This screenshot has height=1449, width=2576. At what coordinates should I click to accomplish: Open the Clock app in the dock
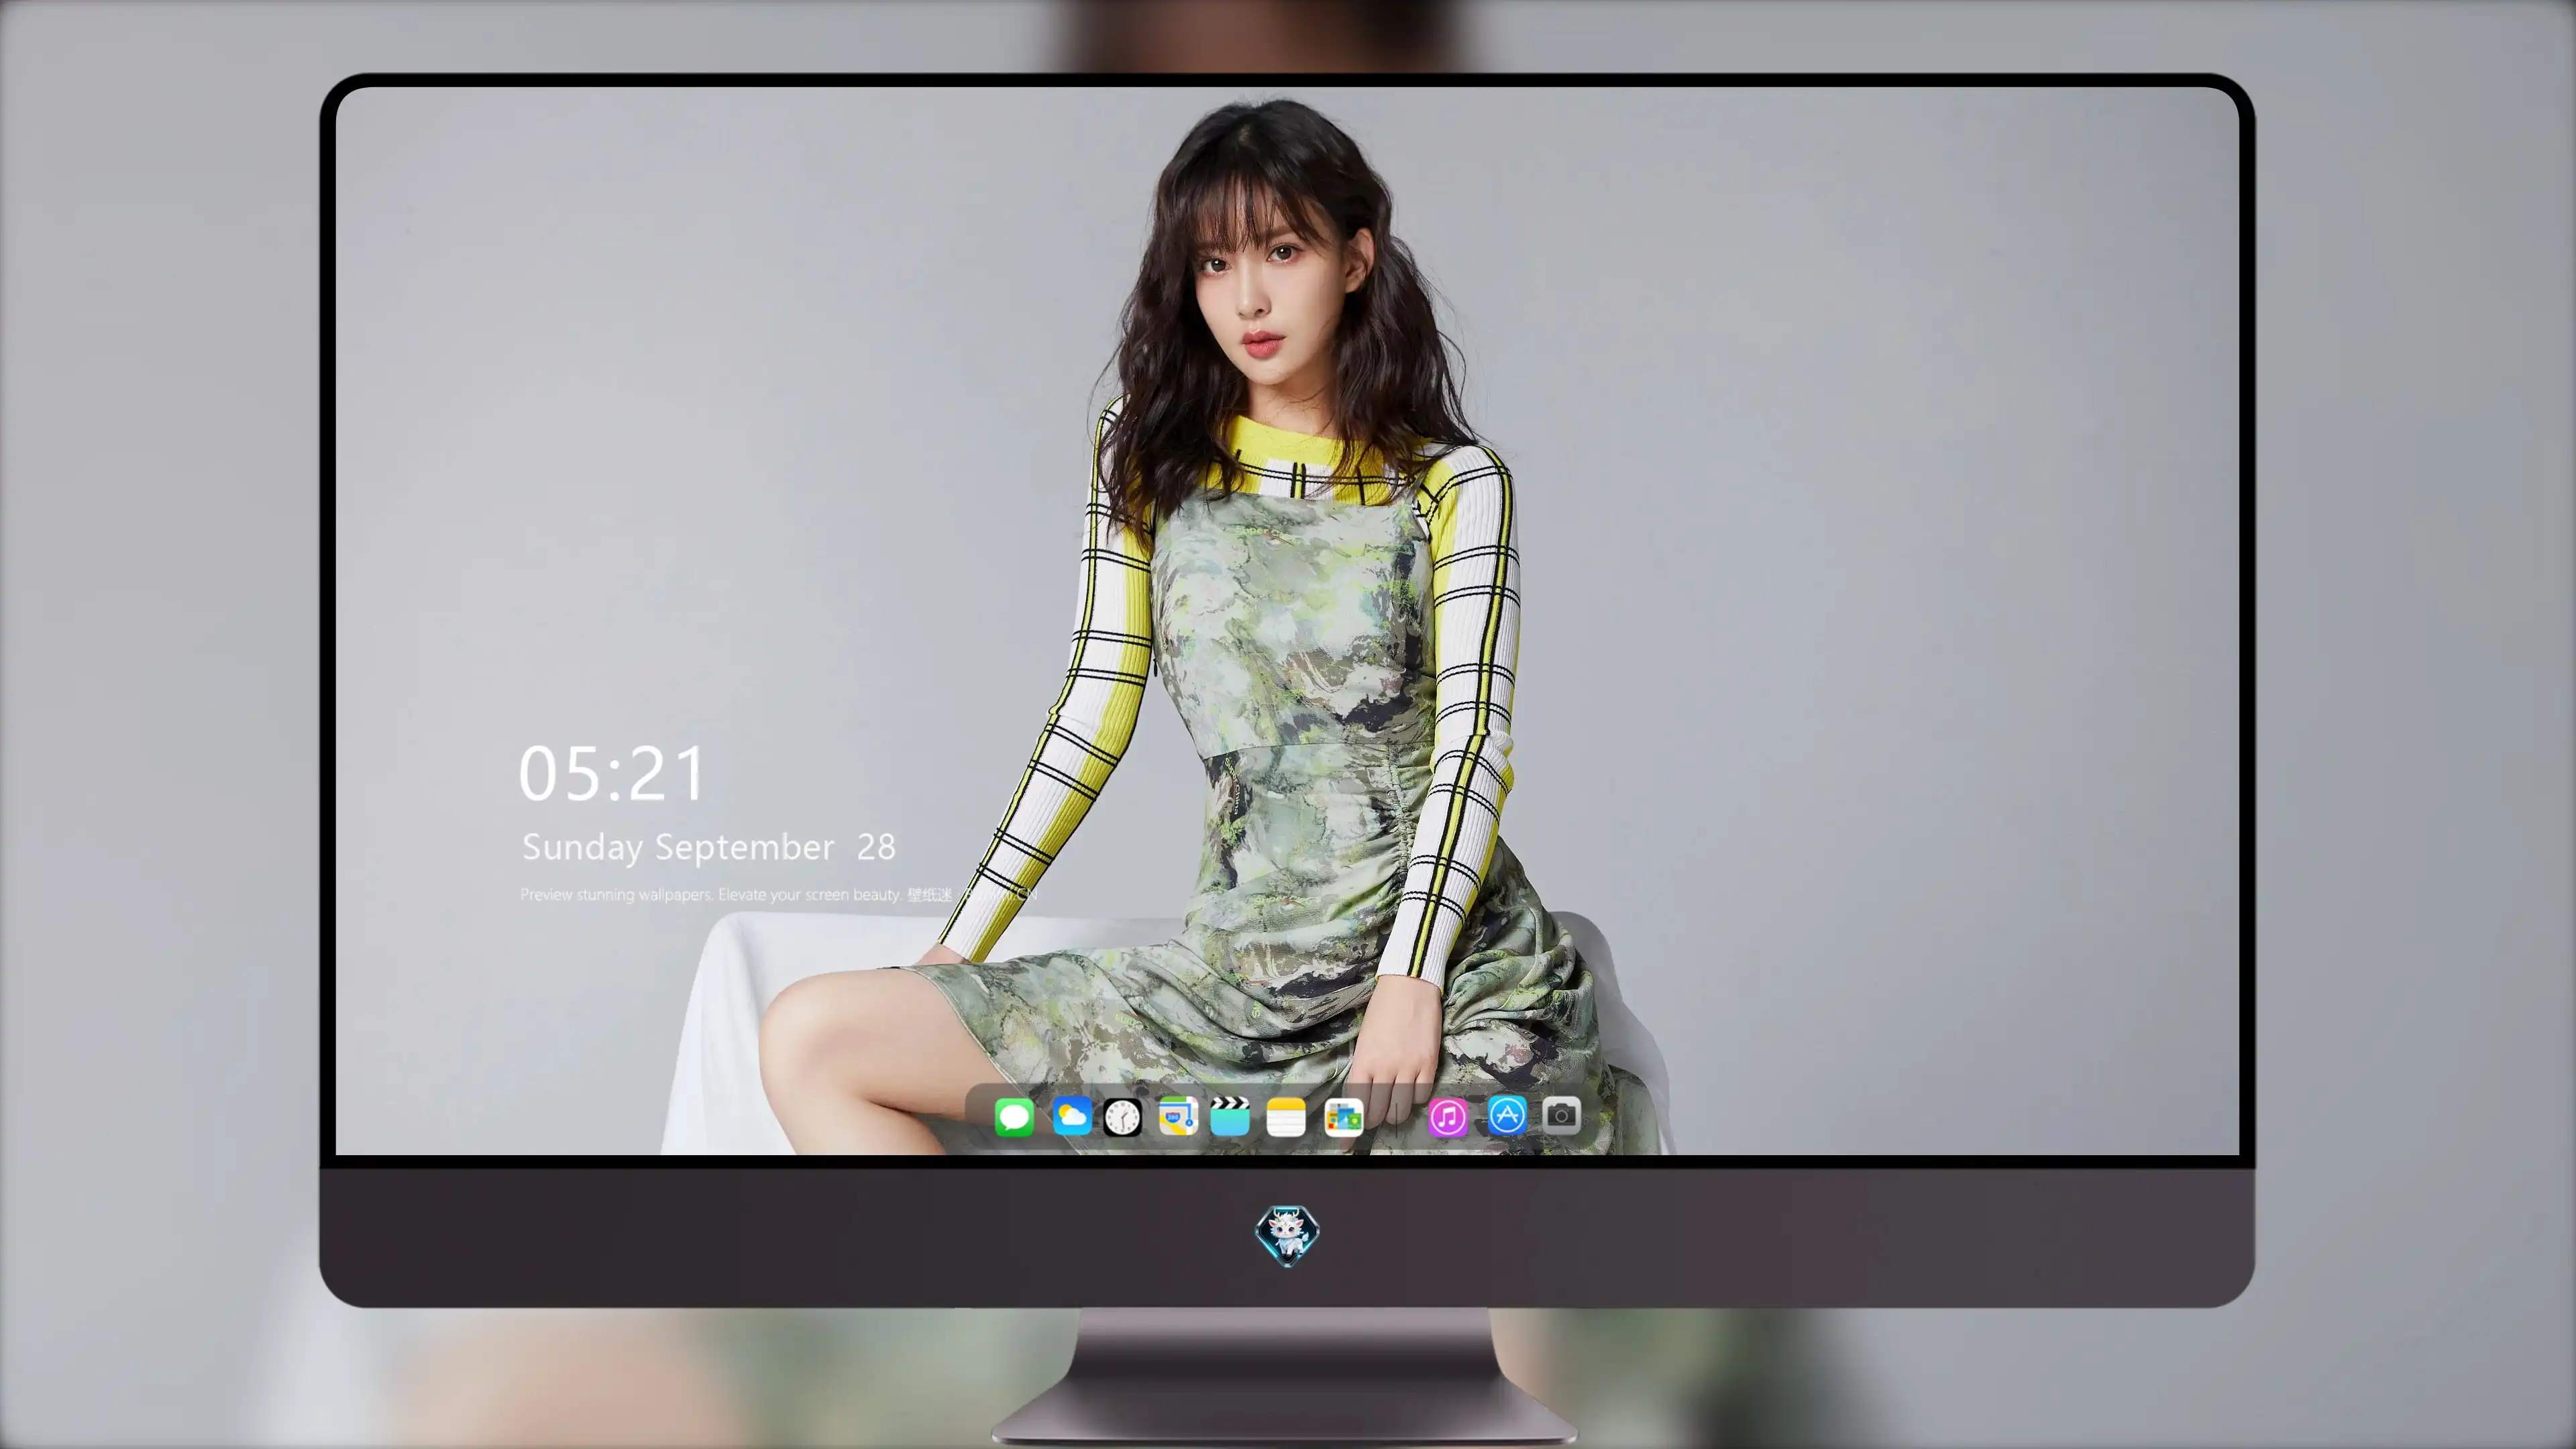(x=1122, y=1116)
